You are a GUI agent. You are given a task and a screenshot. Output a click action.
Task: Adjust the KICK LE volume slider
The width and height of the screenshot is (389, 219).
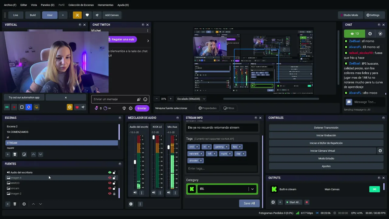pyautogui.click(x=153, y=137)
